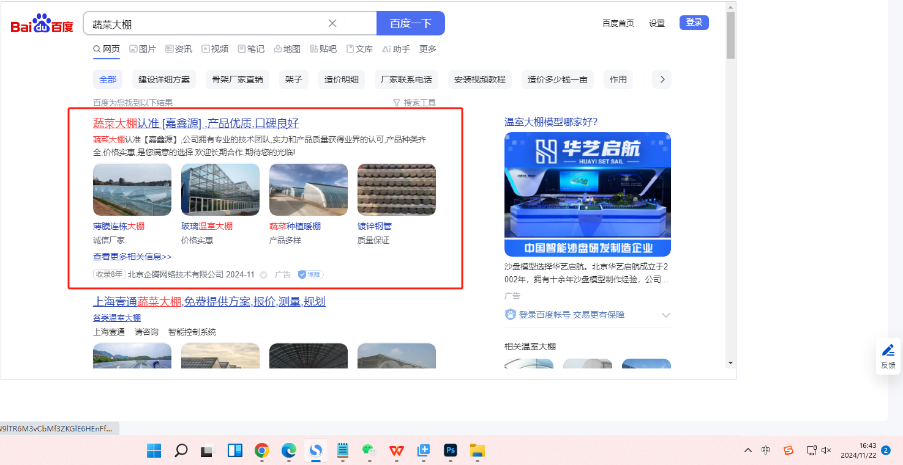The width and height of the screenshot is (903, 465).
Task: Open Windows taskbar search
Action: [x=181, y=451]
